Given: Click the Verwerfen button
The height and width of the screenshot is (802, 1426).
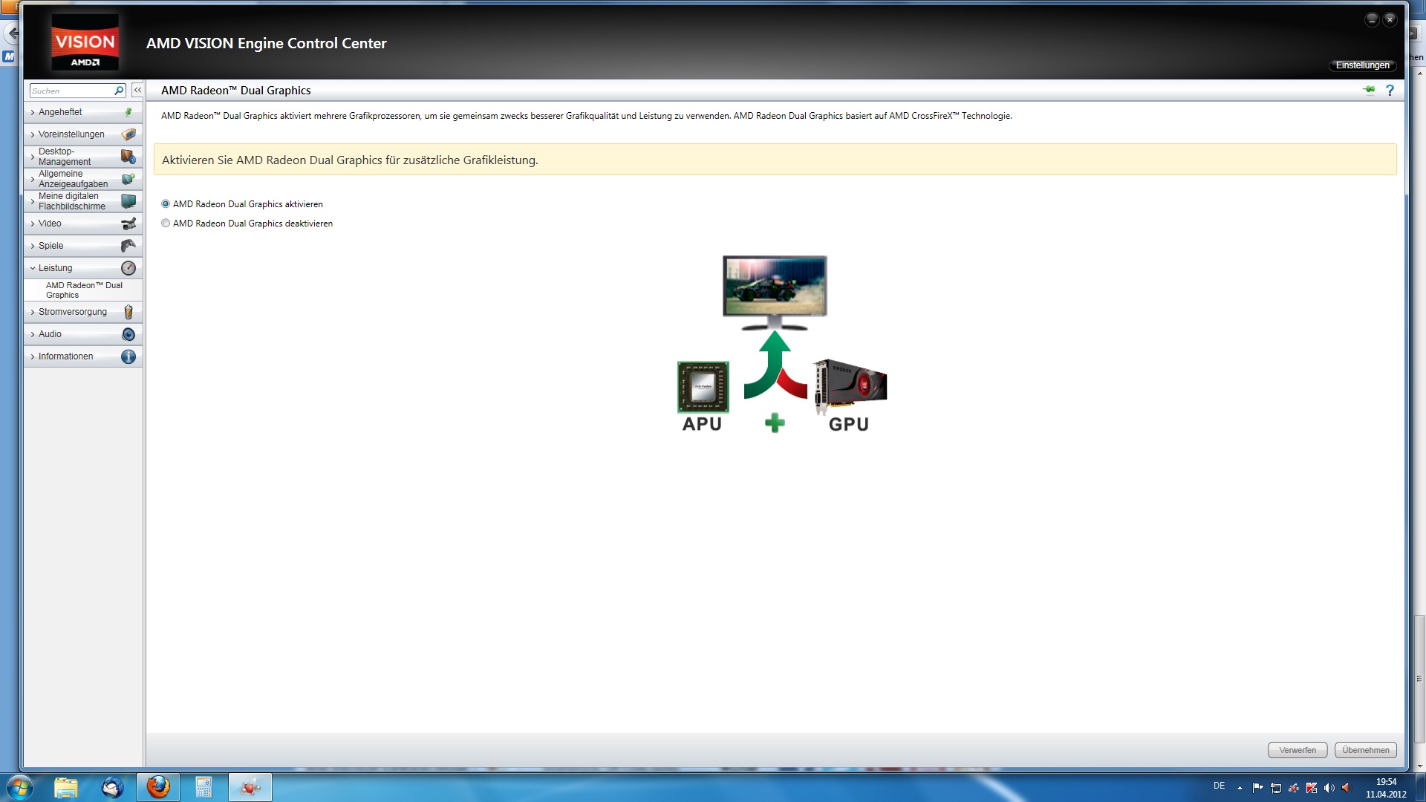Looking at the screenshot, I should point(1297,750).
